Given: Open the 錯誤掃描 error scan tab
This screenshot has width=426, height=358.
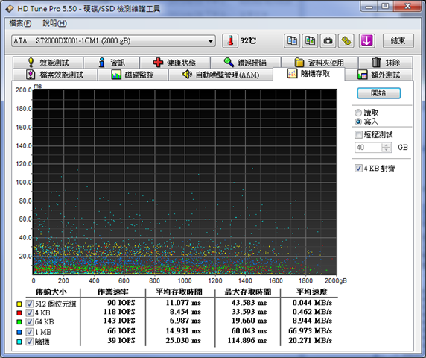Looking at the screenshot, I should click(x=246, y=63).
